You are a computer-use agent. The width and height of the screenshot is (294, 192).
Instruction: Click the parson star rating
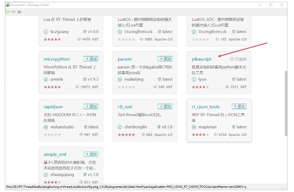pos(127,87)
